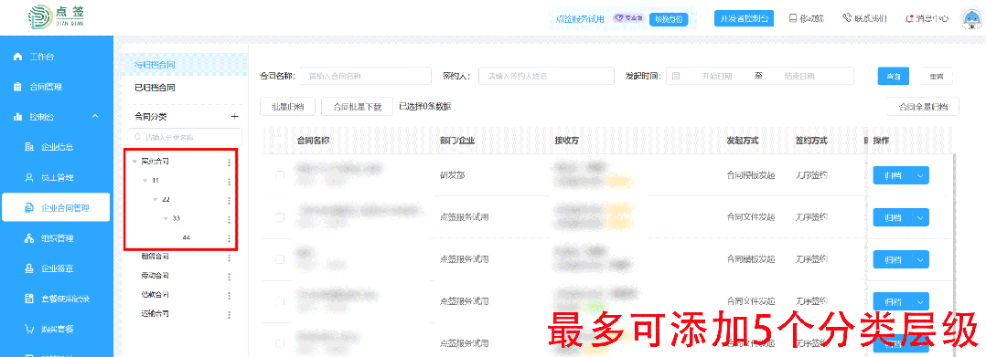Open more options for 运输合同 category
Image resolution: width=986 pixels, height=357 pixels.
click(x=229, y=315)
